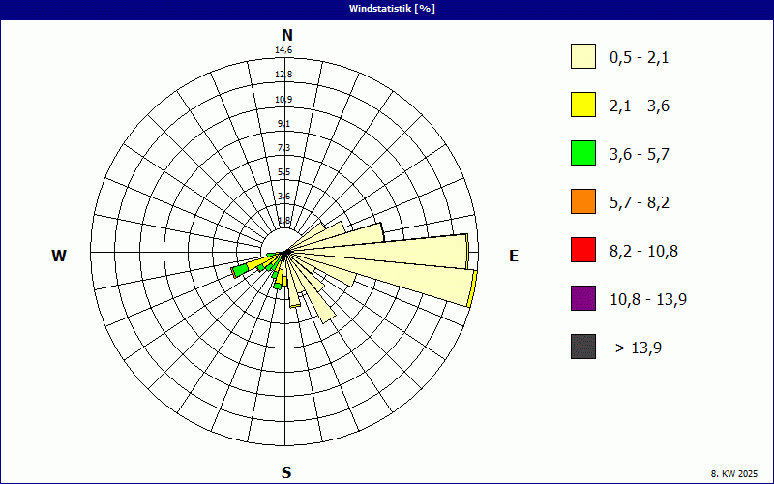Screen dimensions: 774x484
Task: Click the 9,1 ring scale value
Action: click(283, 124)
